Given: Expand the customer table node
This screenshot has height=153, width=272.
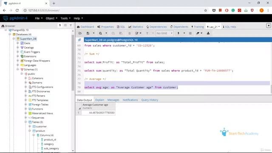Looking at the screenshot, I should [30, 127].
